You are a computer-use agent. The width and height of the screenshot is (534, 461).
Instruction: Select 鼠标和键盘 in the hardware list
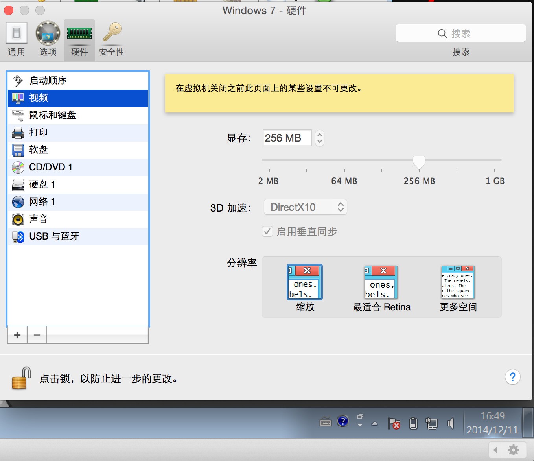tap(78, 115)
